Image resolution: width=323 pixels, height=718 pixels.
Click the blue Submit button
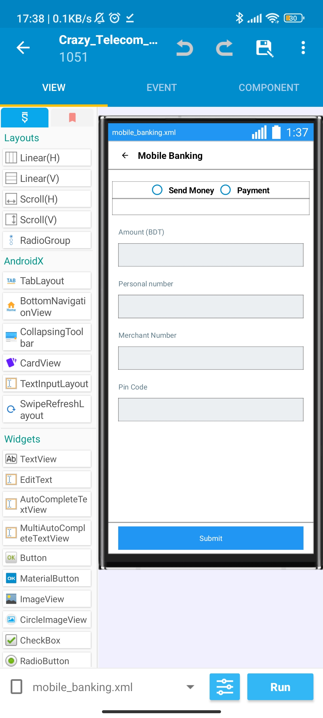(211, 538)
